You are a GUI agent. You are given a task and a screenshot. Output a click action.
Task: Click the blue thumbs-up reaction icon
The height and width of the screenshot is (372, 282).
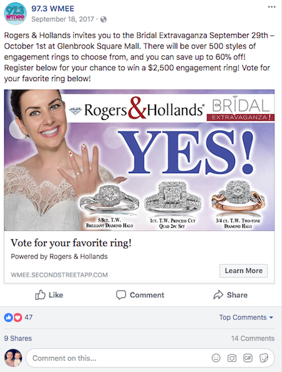click(8, 317)
